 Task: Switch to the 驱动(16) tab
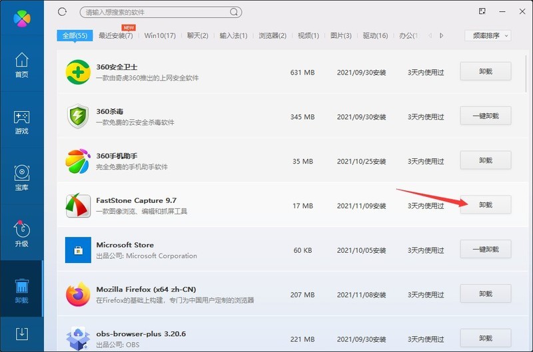tap(375, 36)
